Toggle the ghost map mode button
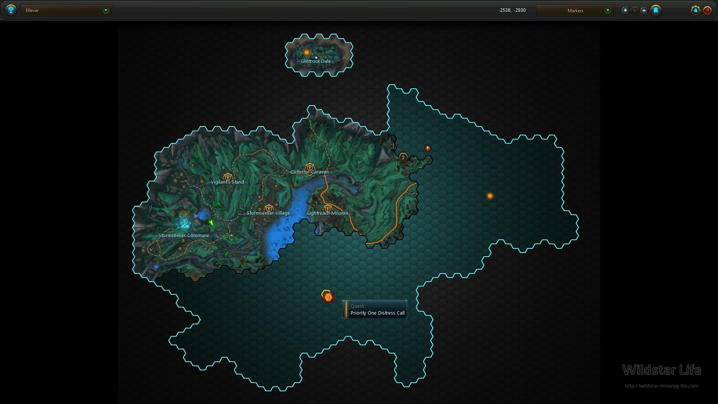 (656, 10)
